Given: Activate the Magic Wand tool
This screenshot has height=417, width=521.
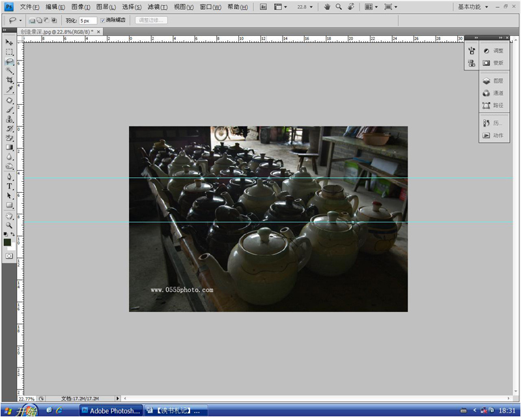Looking at the screenshot, I should [9, 70].
